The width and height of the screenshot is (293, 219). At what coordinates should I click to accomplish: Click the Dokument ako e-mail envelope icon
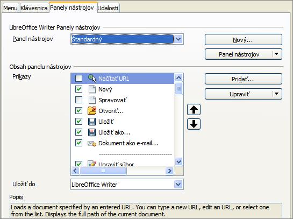[92, 144]
